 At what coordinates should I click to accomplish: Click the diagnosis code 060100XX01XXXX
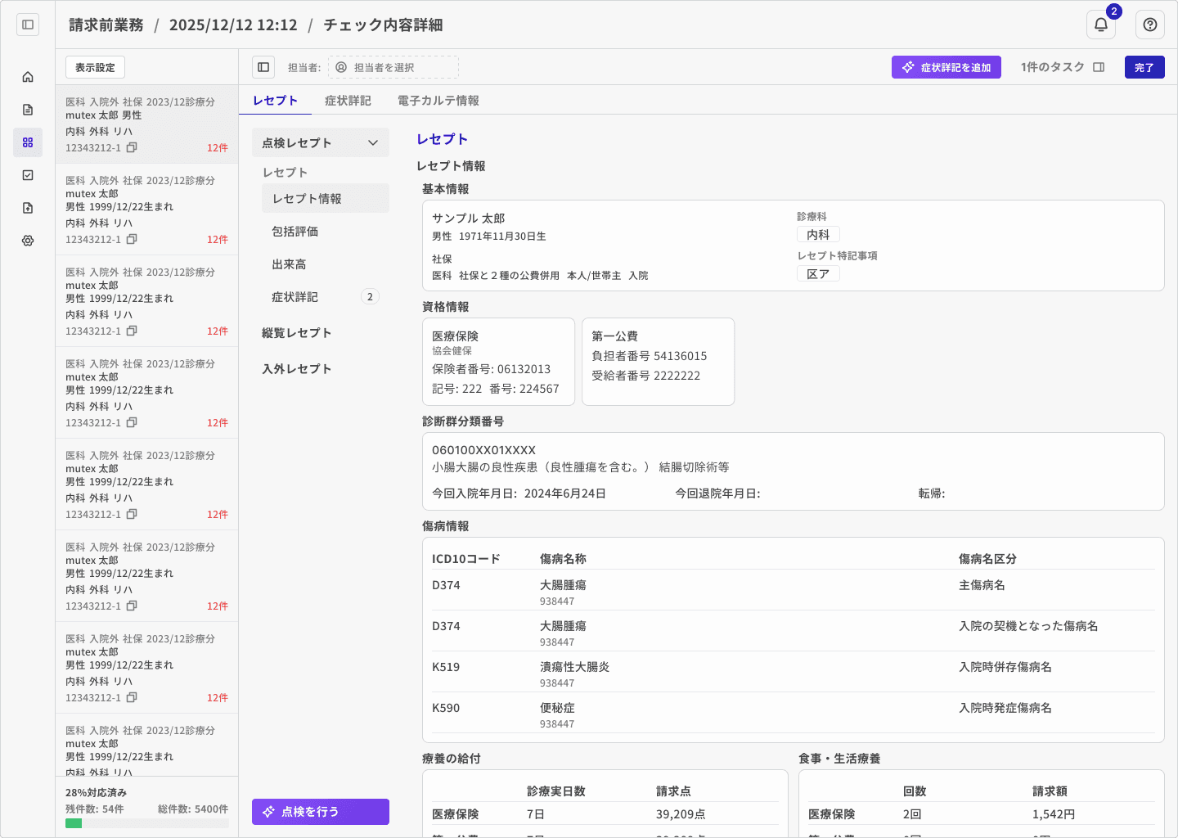(x=483, y=450)
